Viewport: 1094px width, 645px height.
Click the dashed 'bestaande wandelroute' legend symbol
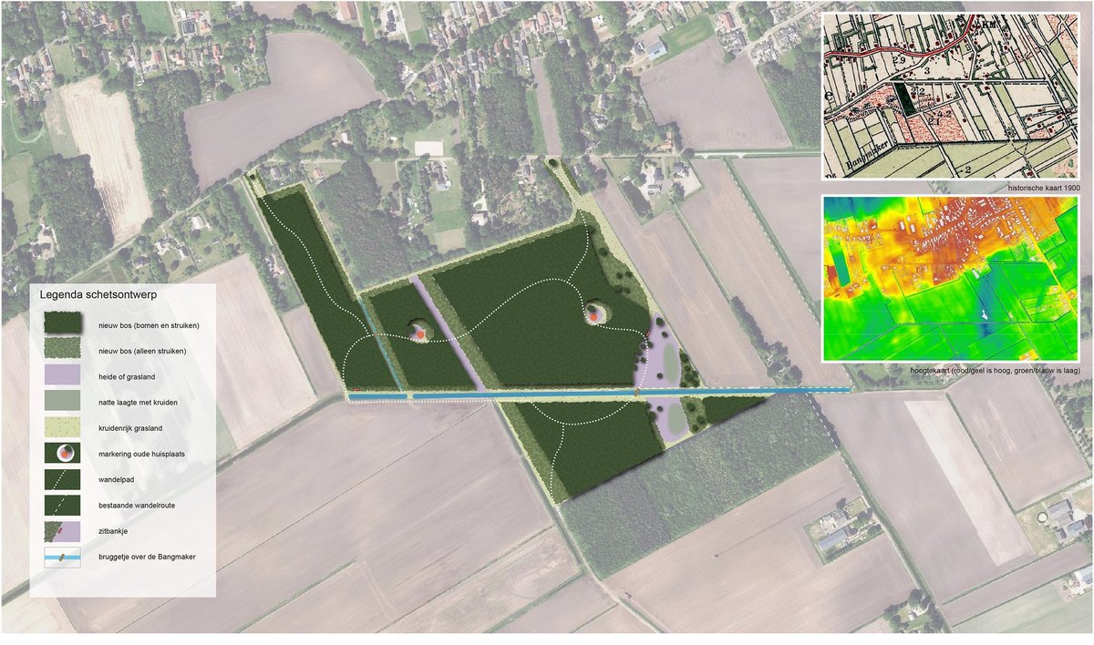tap(63, 505)
